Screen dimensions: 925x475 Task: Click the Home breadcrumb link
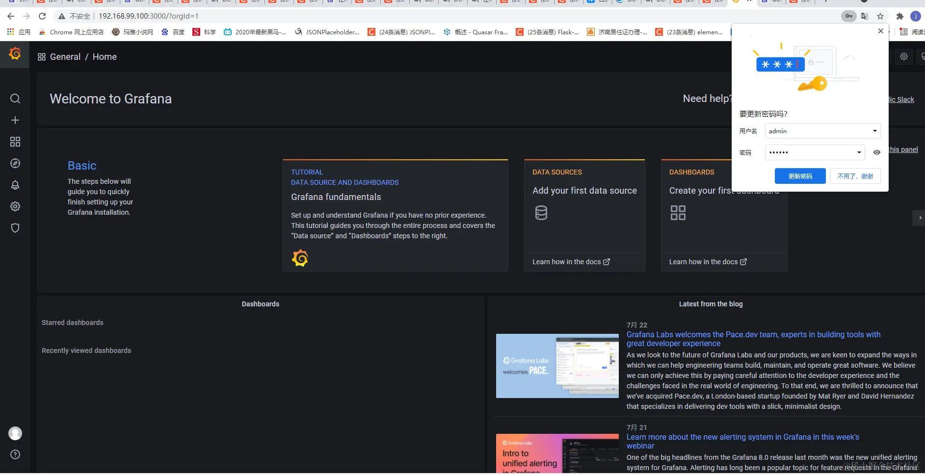tap(105, 57)
